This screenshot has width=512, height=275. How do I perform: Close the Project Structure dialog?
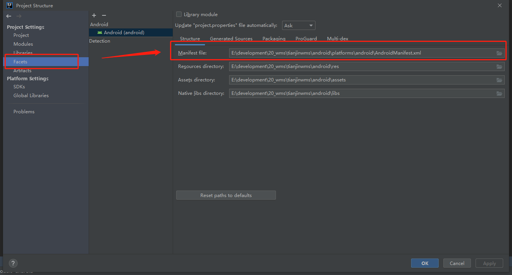pyautogui.click(x=499, y=5)
